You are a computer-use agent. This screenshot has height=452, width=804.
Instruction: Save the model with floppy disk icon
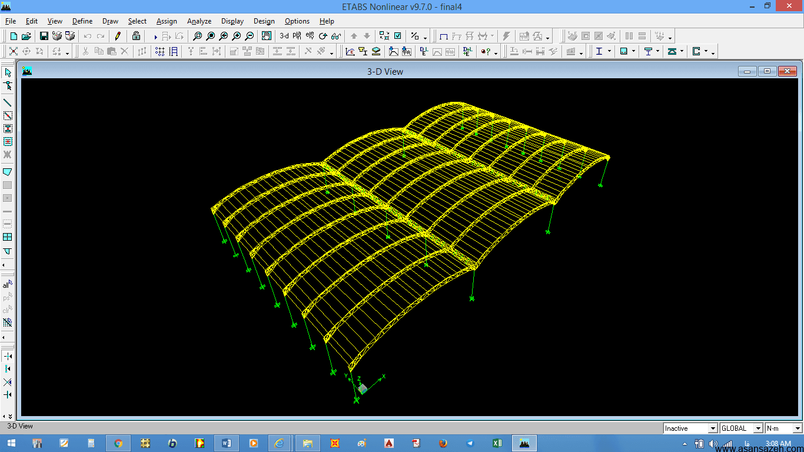coord(44,36)
